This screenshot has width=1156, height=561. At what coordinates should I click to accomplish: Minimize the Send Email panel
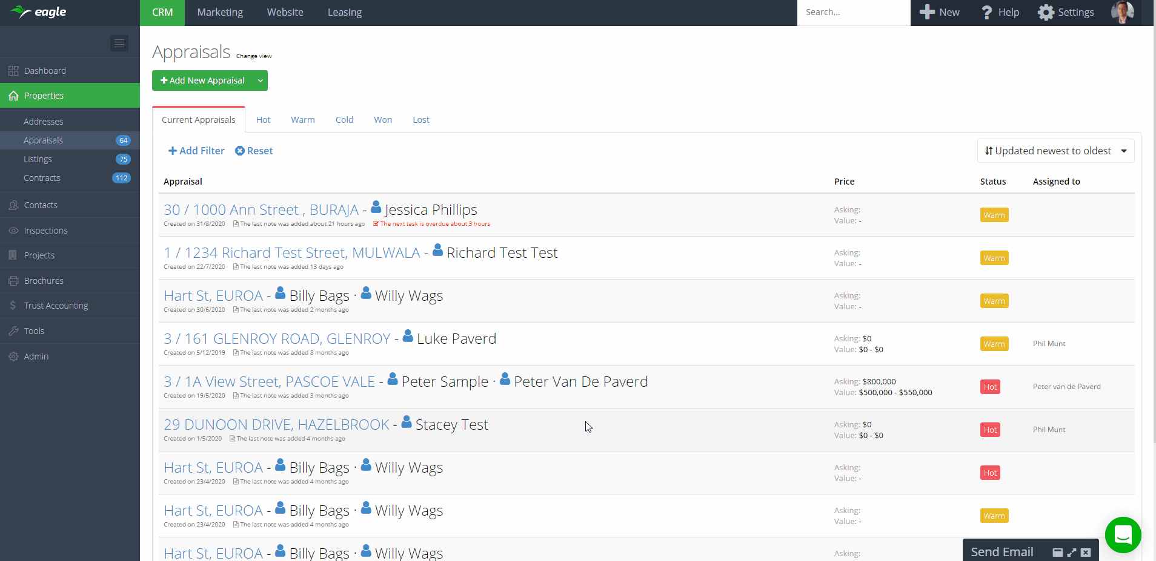(1057, 553)
